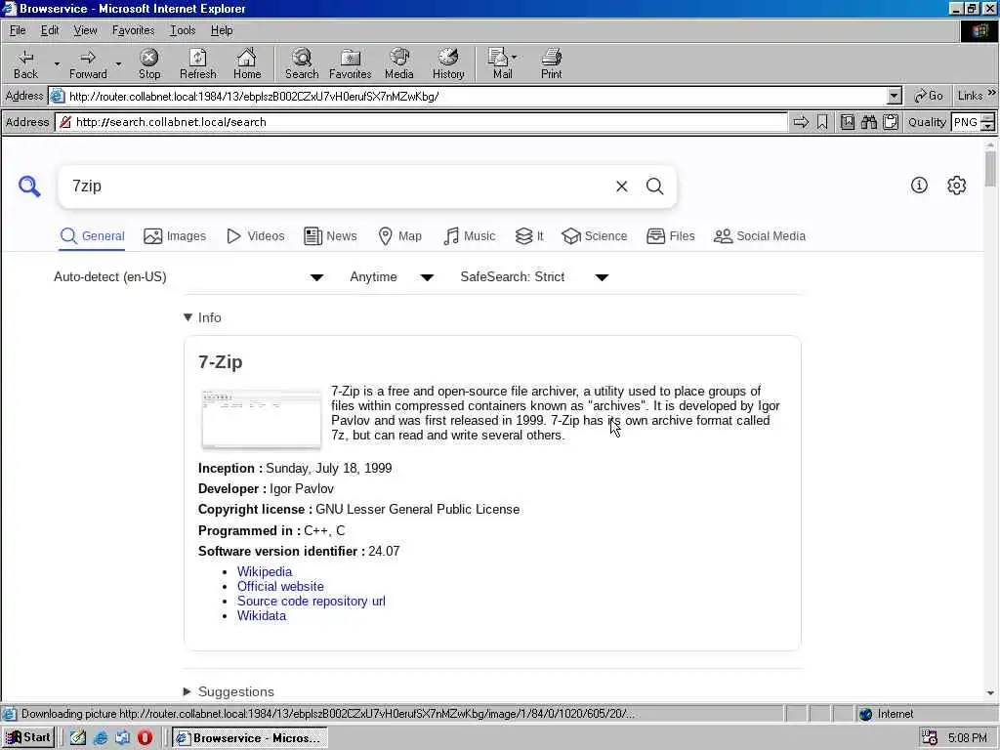Switch to the News tab
This screenshot has width=1000, height=750.
pos(330,236)
